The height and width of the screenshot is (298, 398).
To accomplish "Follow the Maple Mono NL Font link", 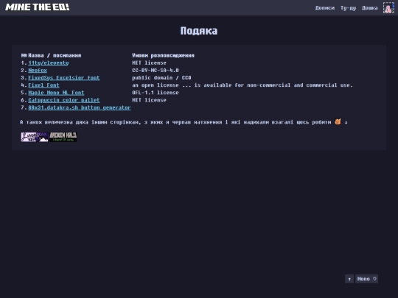I will [x=56, y=93].
